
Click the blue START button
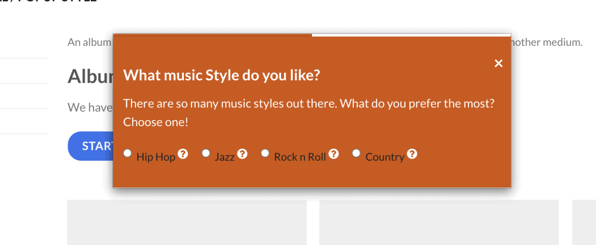click(90, 146)
